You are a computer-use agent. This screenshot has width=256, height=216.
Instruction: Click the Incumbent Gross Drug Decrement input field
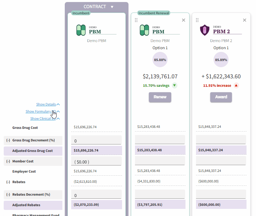coord(96,140)
